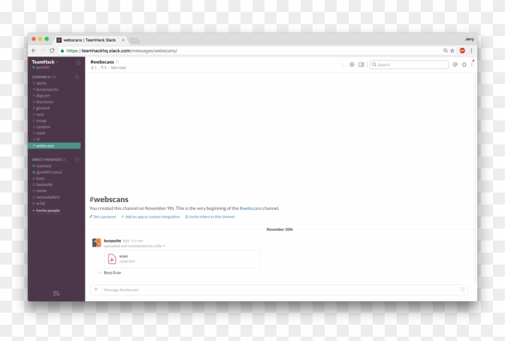This screenshot has width=505, height=341.
Task: Start a call with the phone icon
Action: 343,64
